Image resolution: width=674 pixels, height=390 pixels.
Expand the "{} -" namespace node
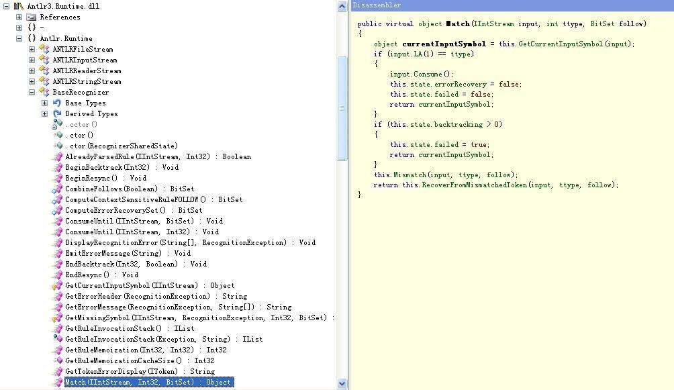tap(19, 28)
